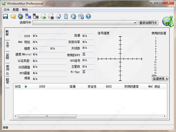Click the 卫星数 N/A field
This screenshot has height=132, width=176.
pos(88,67)
